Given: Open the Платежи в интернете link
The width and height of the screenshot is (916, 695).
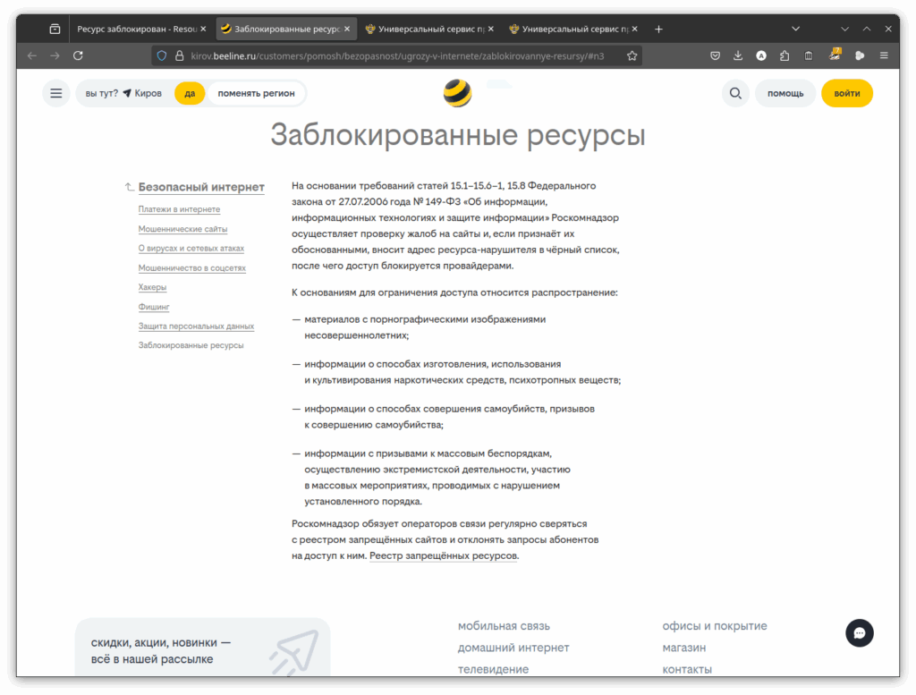Looking at the screenshot, I should pos(179,209).
